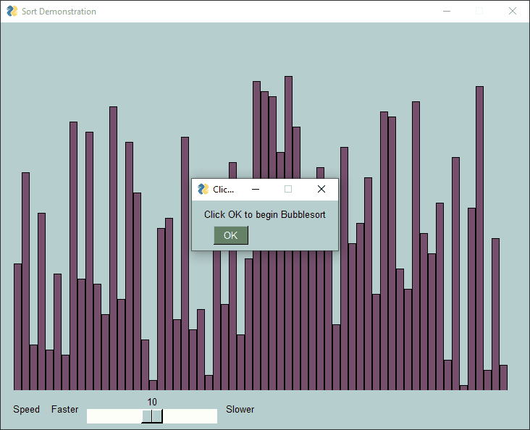Click the Python icon in the popup title bar
This screenshot has height=430, width=530.
point(203,189)
